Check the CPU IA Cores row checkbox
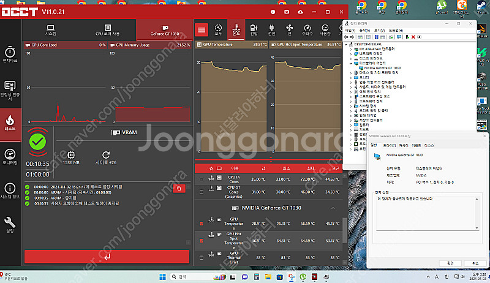The image size is (490, 283). [202, 179]
